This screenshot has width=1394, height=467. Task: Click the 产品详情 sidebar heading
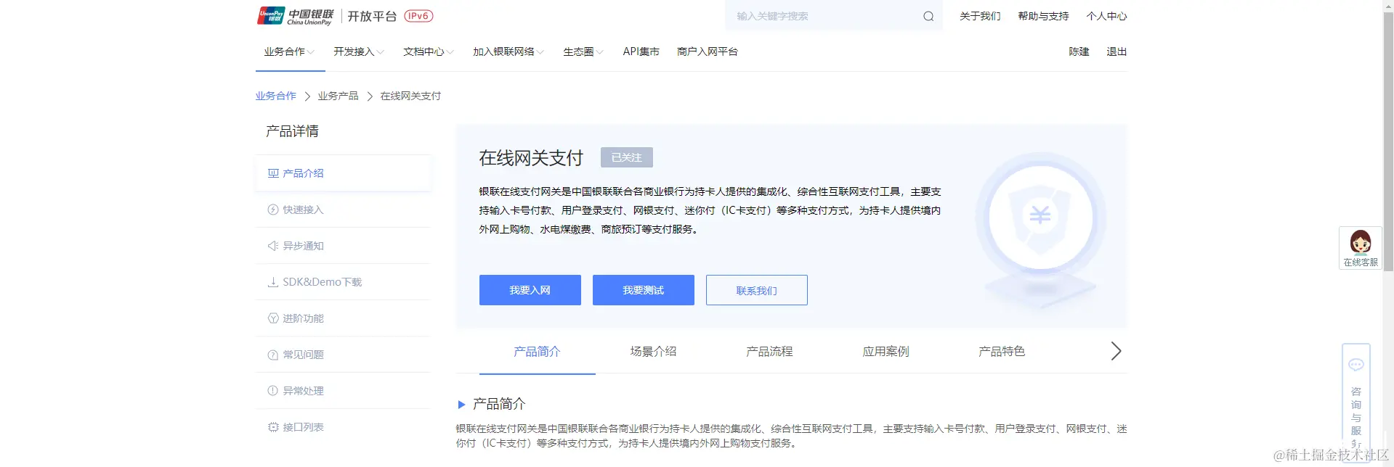coord(292,131)
